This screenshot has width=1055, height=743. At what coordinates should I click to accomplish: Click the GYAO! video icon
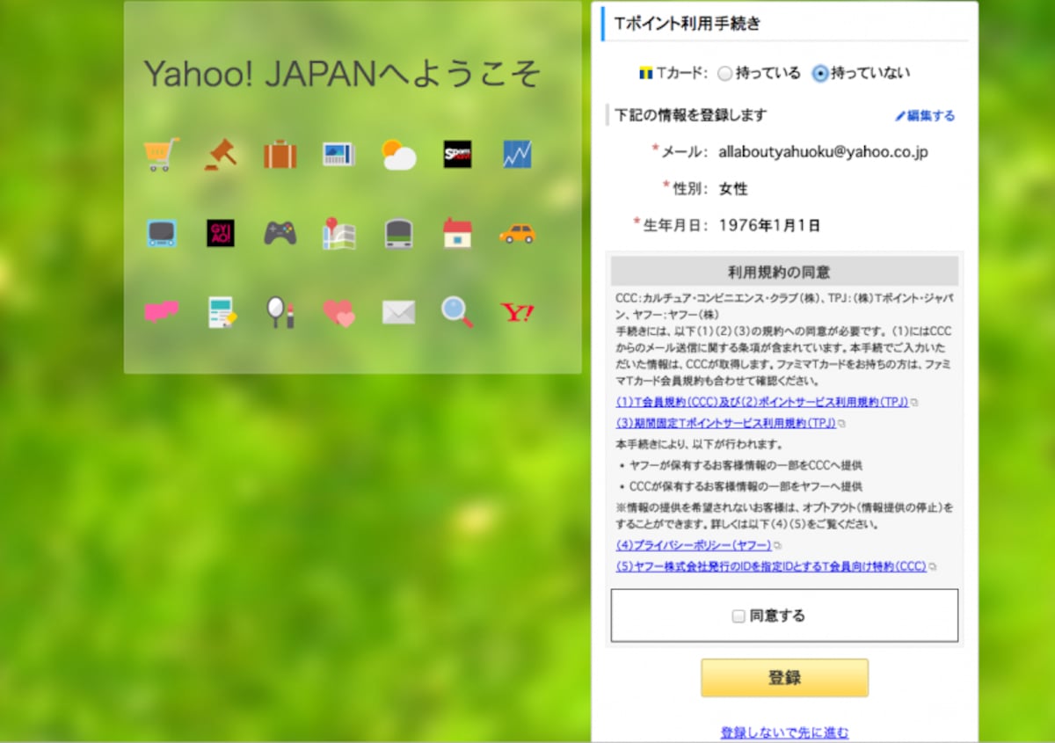tap(220, 233)
